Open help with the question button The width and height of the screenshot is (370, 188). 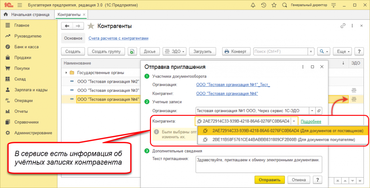coord(359,51)
